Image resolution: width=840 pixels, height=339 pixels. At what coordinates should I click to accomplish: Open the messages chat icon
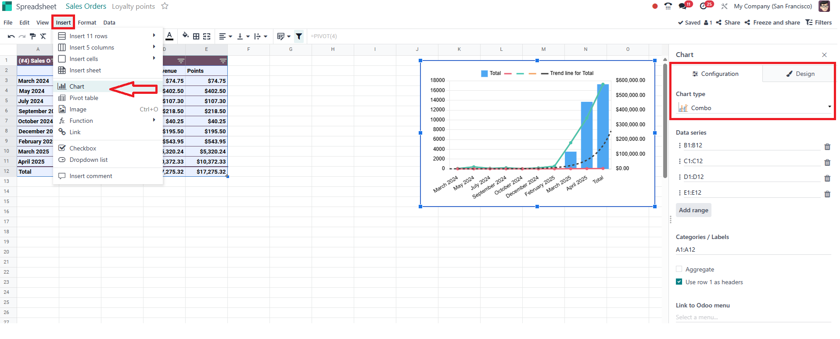(683, 6)
